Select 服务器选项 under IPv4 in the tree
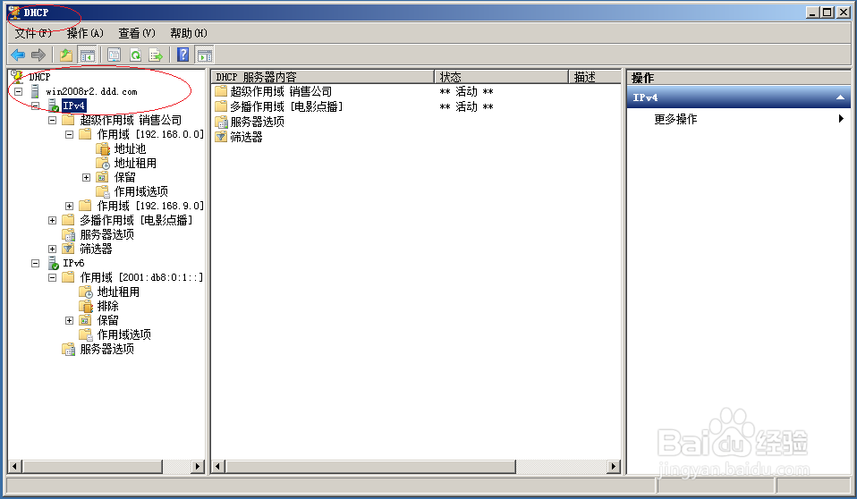This screenshot has height=499, width=857. 107,234
